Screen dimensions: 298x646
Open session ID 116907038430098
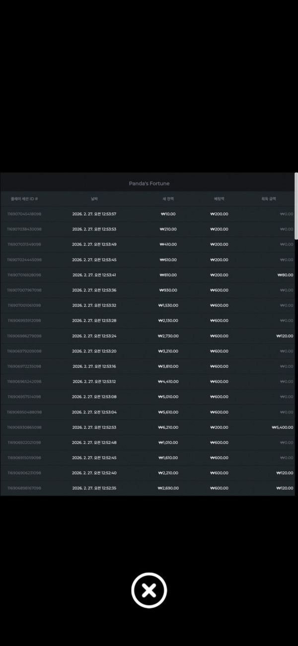[24, 229]
